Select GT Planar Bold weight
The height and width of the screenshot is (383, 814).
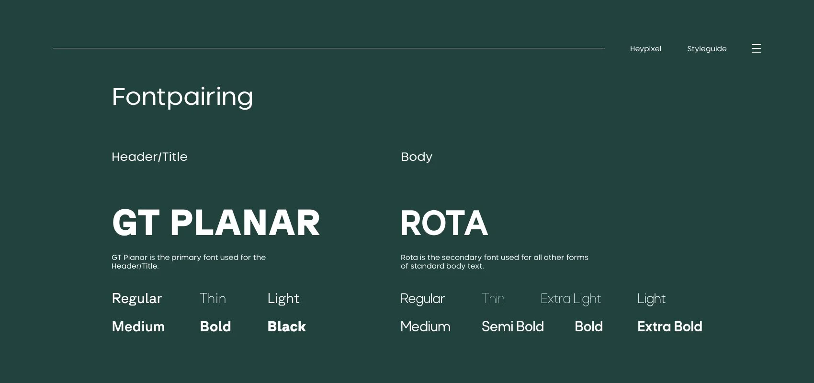pos(215,327)
